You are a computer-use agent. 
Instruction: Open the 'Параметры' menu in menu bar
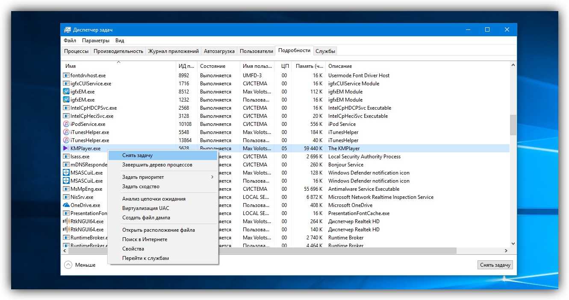click(x=95, y=41)
